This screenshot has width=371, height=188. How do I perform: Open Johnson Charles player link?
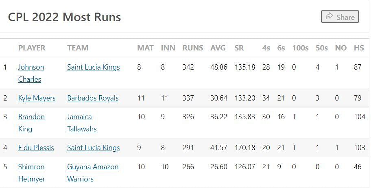[31, 73]
